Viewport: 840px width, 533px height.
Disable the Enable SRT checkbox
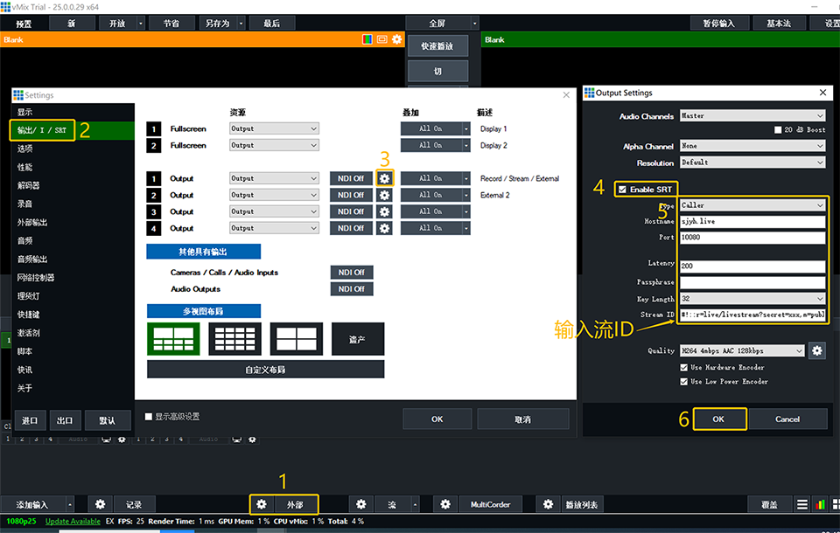coord(622,190)
